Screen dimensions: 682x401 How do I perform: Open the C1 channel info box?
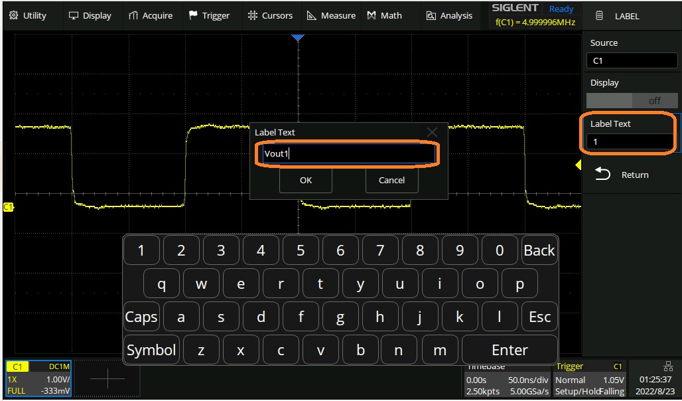37,380
